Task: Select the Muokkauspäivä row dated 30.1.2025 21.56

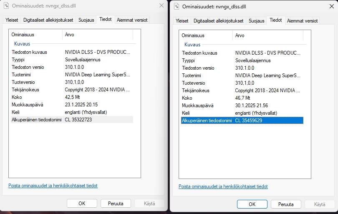Action: click(241, 106)
